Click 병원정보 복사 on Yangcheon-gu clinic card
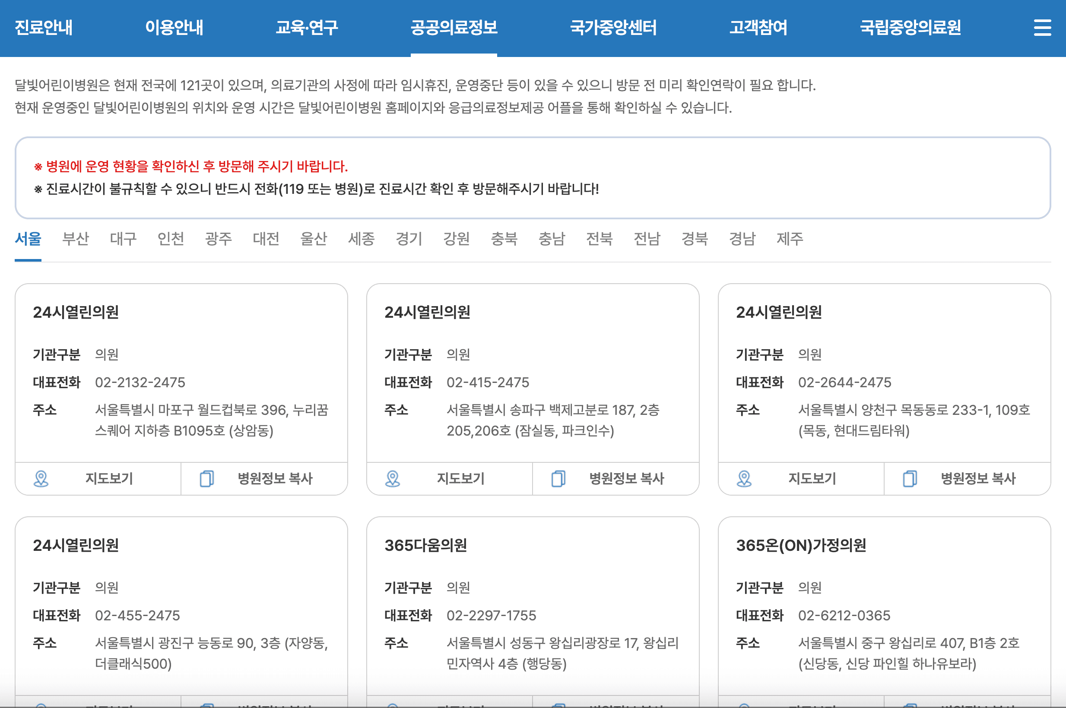Screen dimensions: 1066x708 tap(978, 479)
